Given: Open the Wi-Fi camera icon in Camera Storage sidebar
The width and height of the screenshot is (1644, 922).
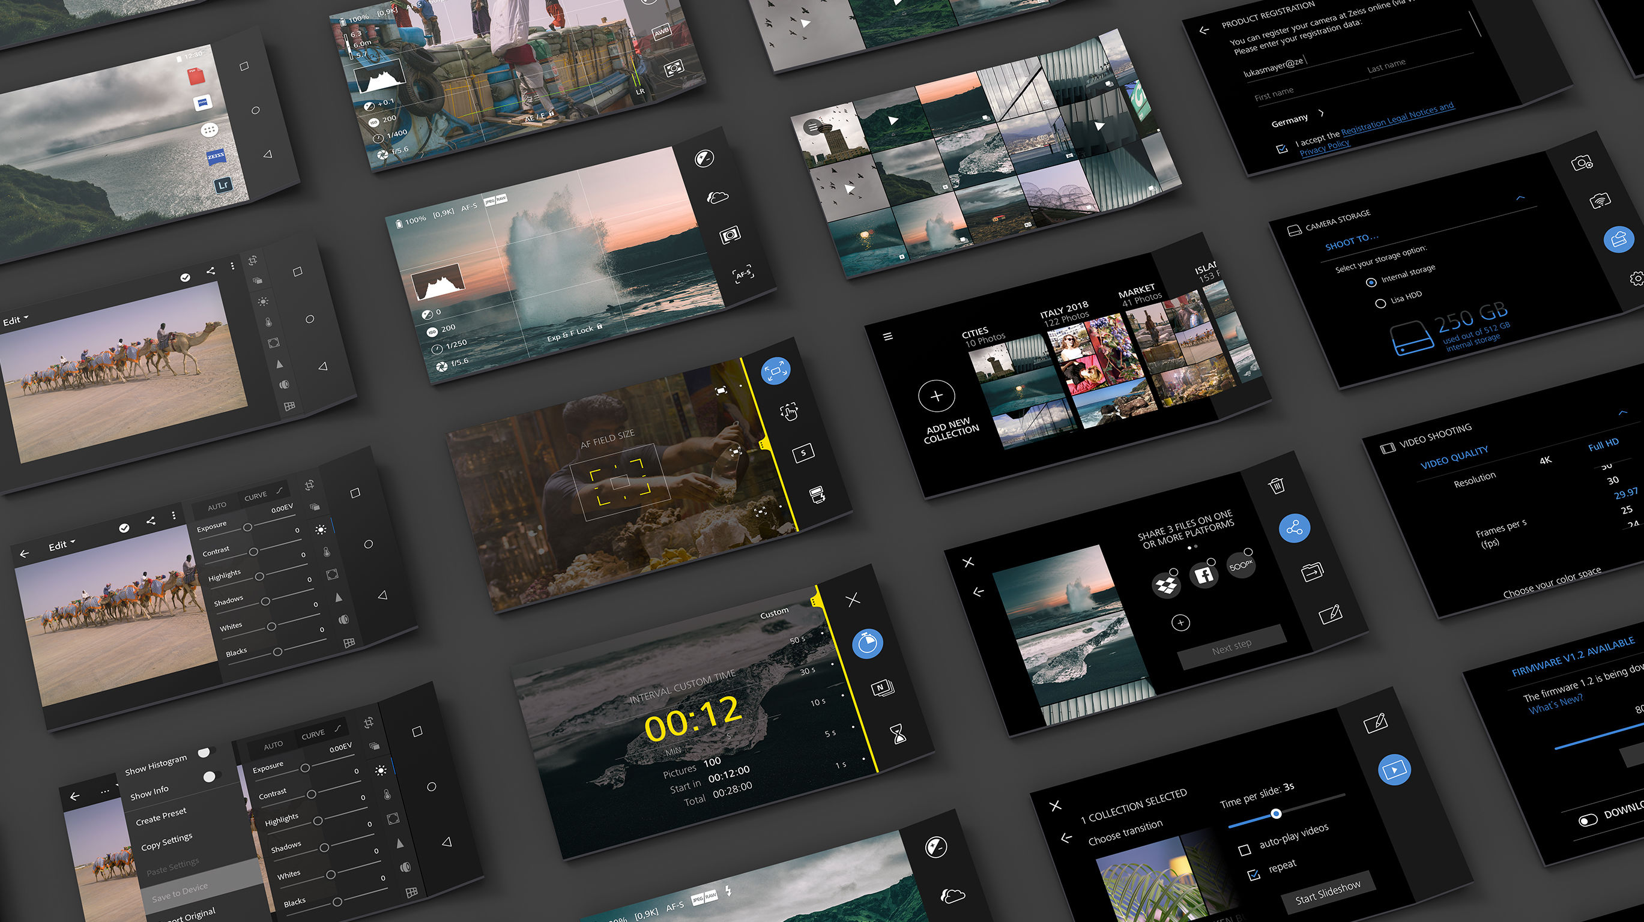Looking at the screenshot, I should tap(1600, 201).
